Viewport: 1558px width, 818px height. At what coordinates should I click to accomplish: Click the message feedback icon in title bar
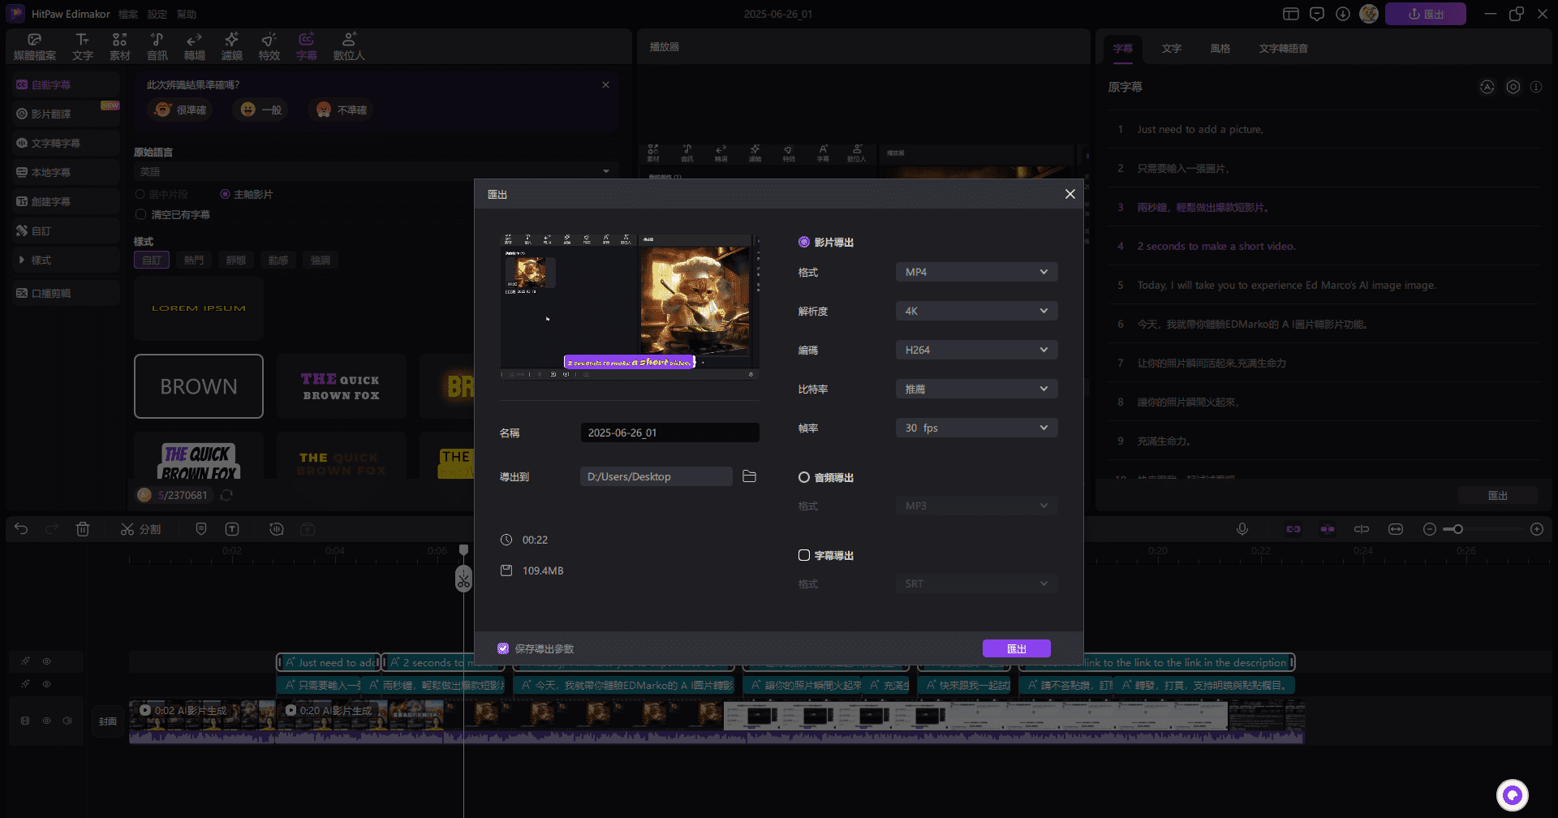click(x=1317, y=14)
